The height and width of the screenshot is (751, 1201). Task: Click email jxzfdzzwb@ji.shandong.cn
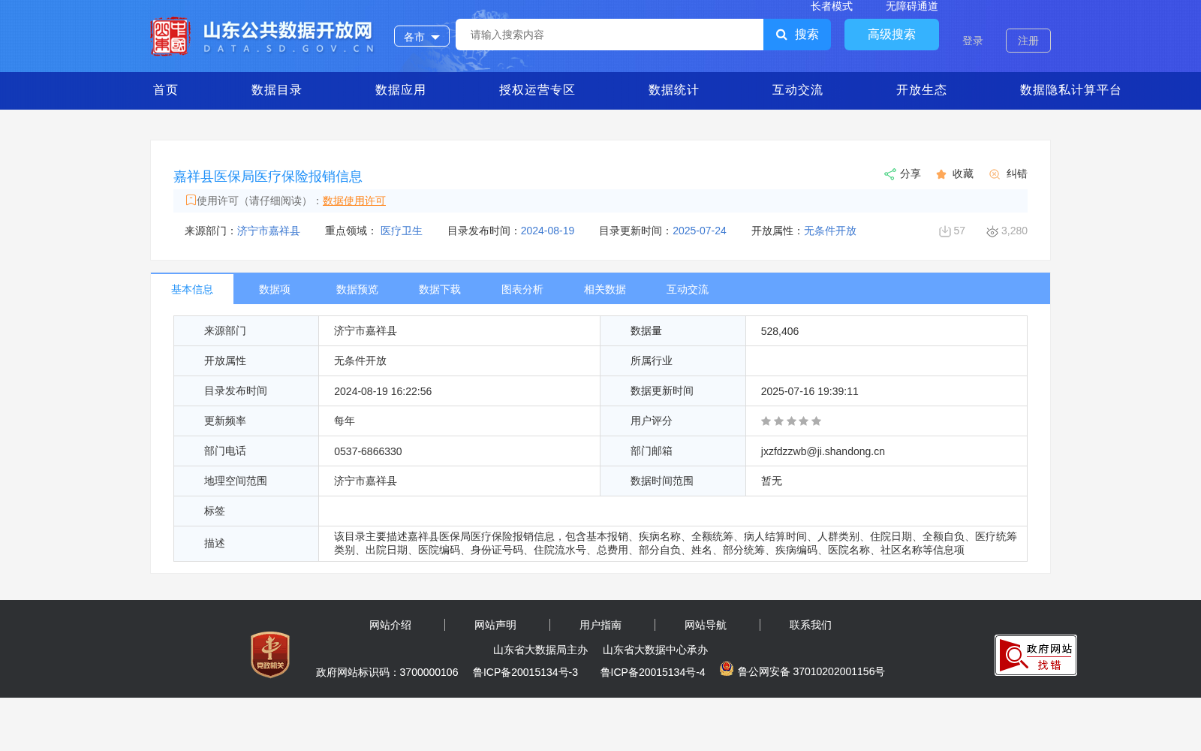pyautogui.click(x=823, y=451)
